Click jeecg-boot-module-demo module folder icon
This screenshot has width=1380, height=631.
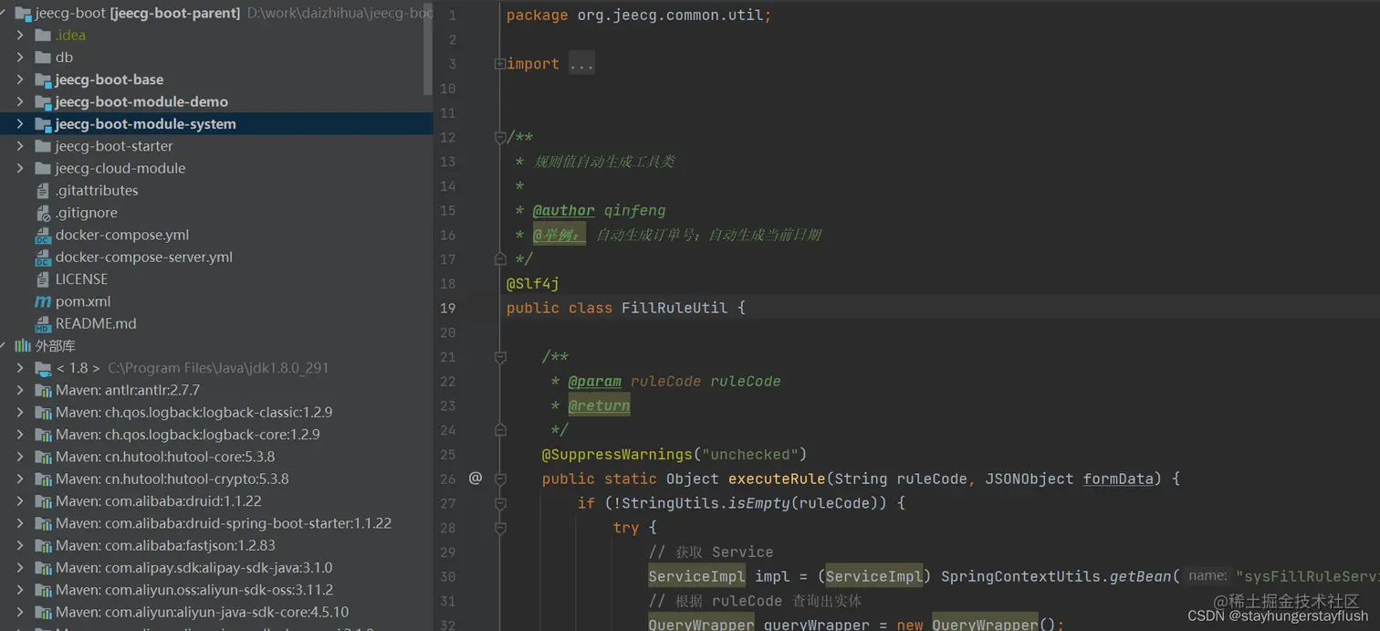tap(42, 101)
